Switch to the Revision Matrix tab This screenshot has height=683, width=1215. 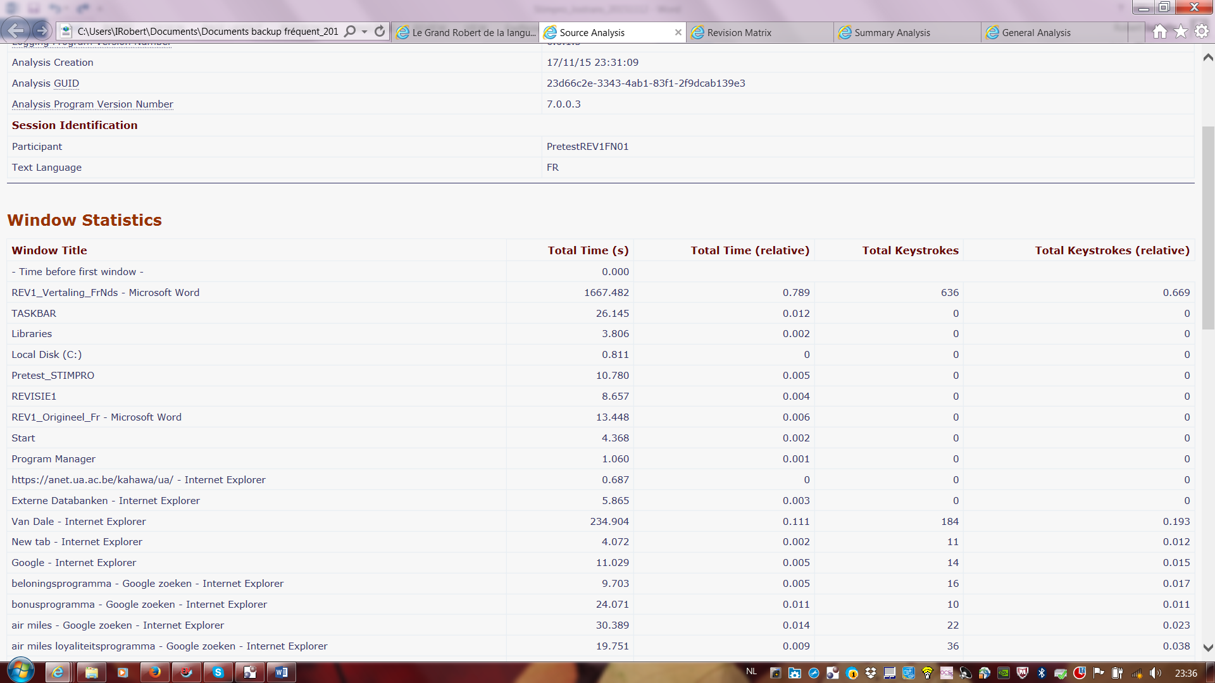click(739, 33)
